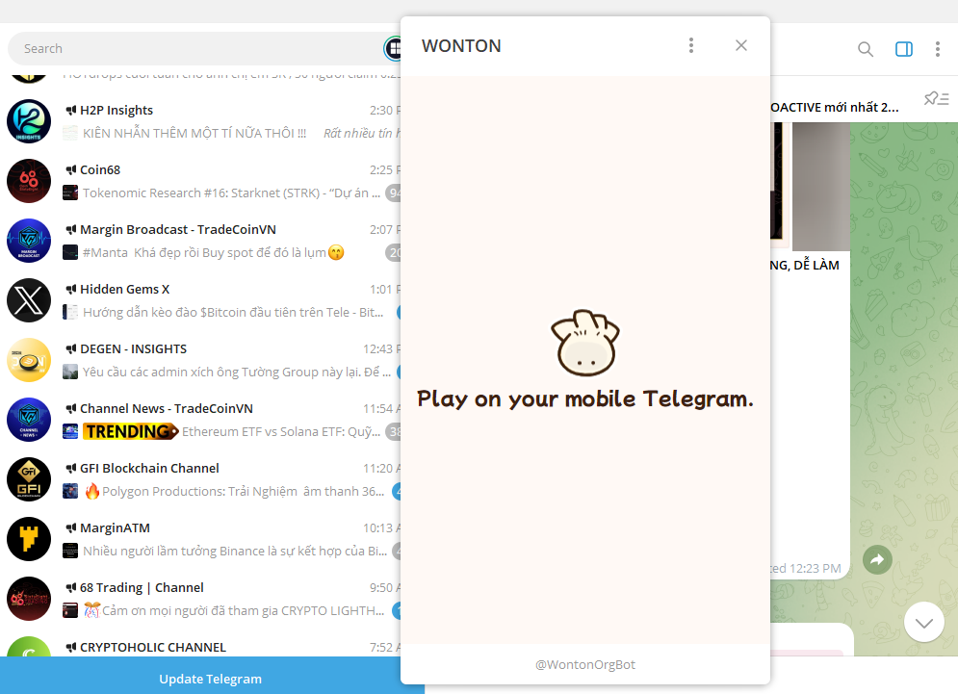The height and width of the screenshot is (694, 958).
Task: Click 'Hướng dẫn kèo đào $Bitcoin' preview text
Action: coord(233,312)
